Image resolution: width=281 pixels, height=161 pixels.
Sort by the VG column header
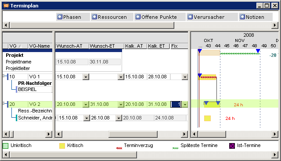pyautogui.click(x=18, y=46)
